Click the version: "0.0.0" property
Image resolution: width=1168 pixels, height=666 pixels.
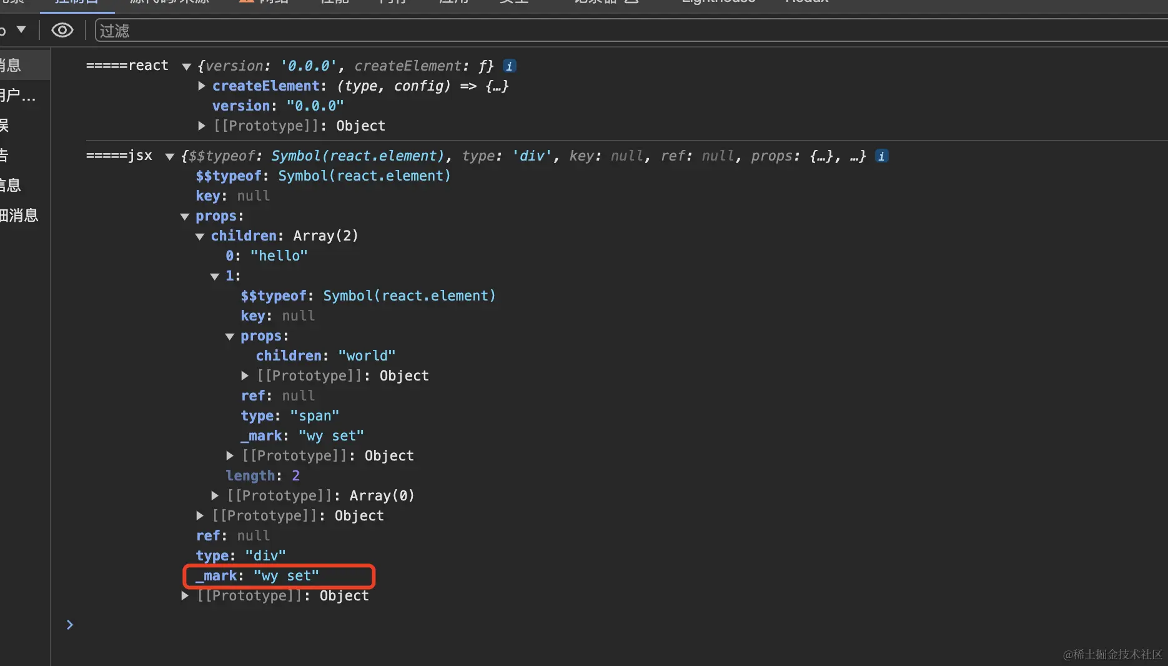click(278, 106)
